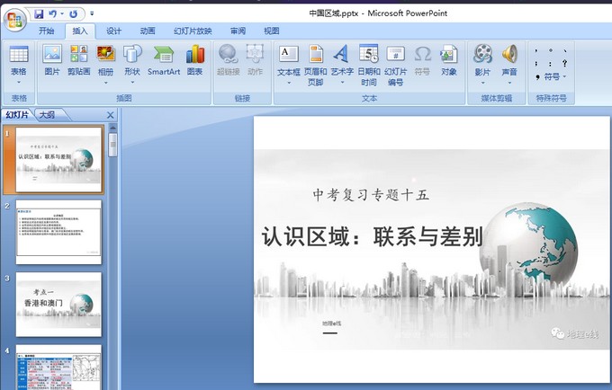Open the 幻灯片放映 ribbon tab

193,31
